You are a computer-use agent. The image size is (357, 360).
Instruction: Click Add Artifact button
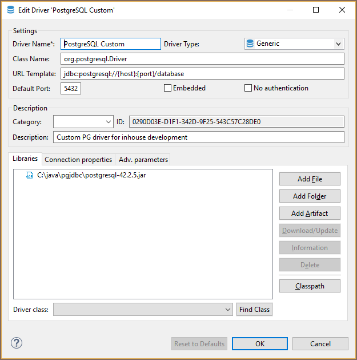[310, 213]
